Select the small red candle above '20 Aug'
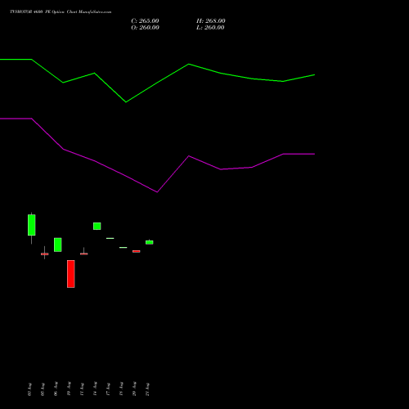The height and width of the screenshot is (409, 409). click(x=137, y=251)
